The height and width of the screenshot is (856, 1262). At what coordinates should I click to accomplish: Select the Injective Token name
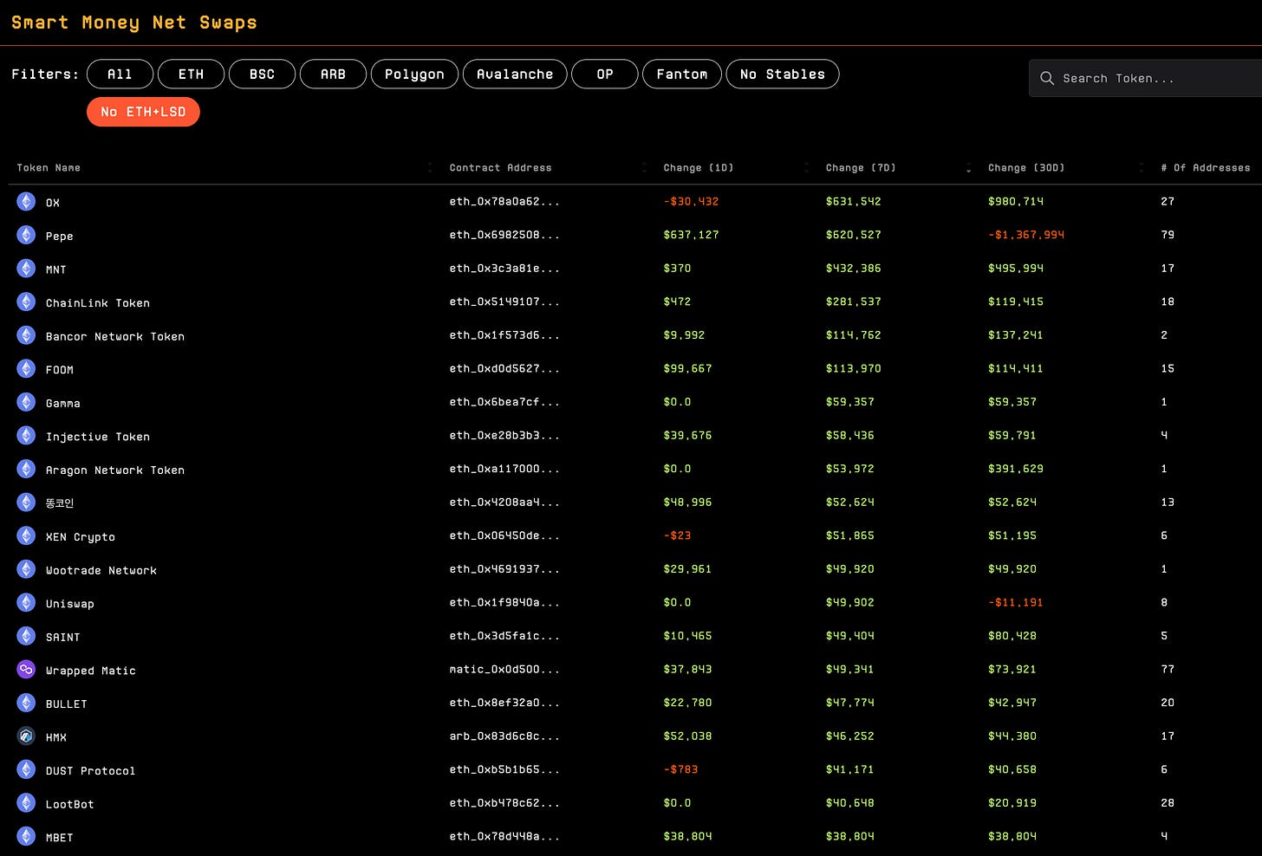tap(98, 437)
